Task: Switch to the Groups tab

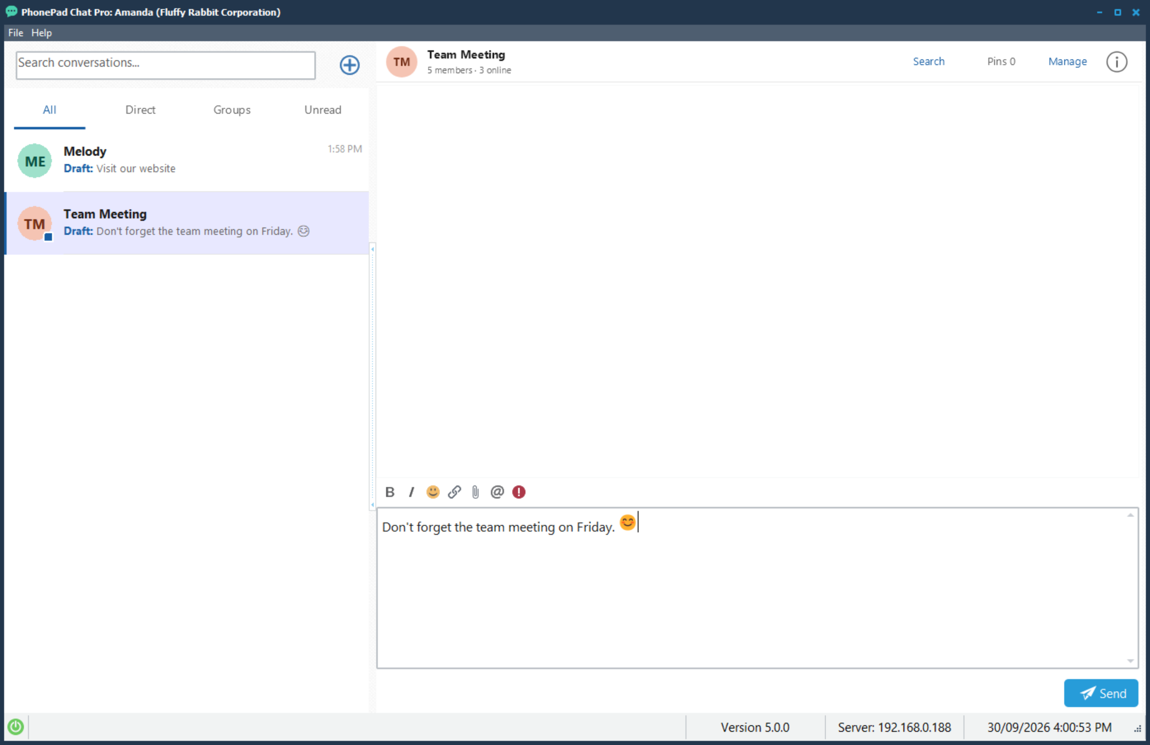Action: 232,109
